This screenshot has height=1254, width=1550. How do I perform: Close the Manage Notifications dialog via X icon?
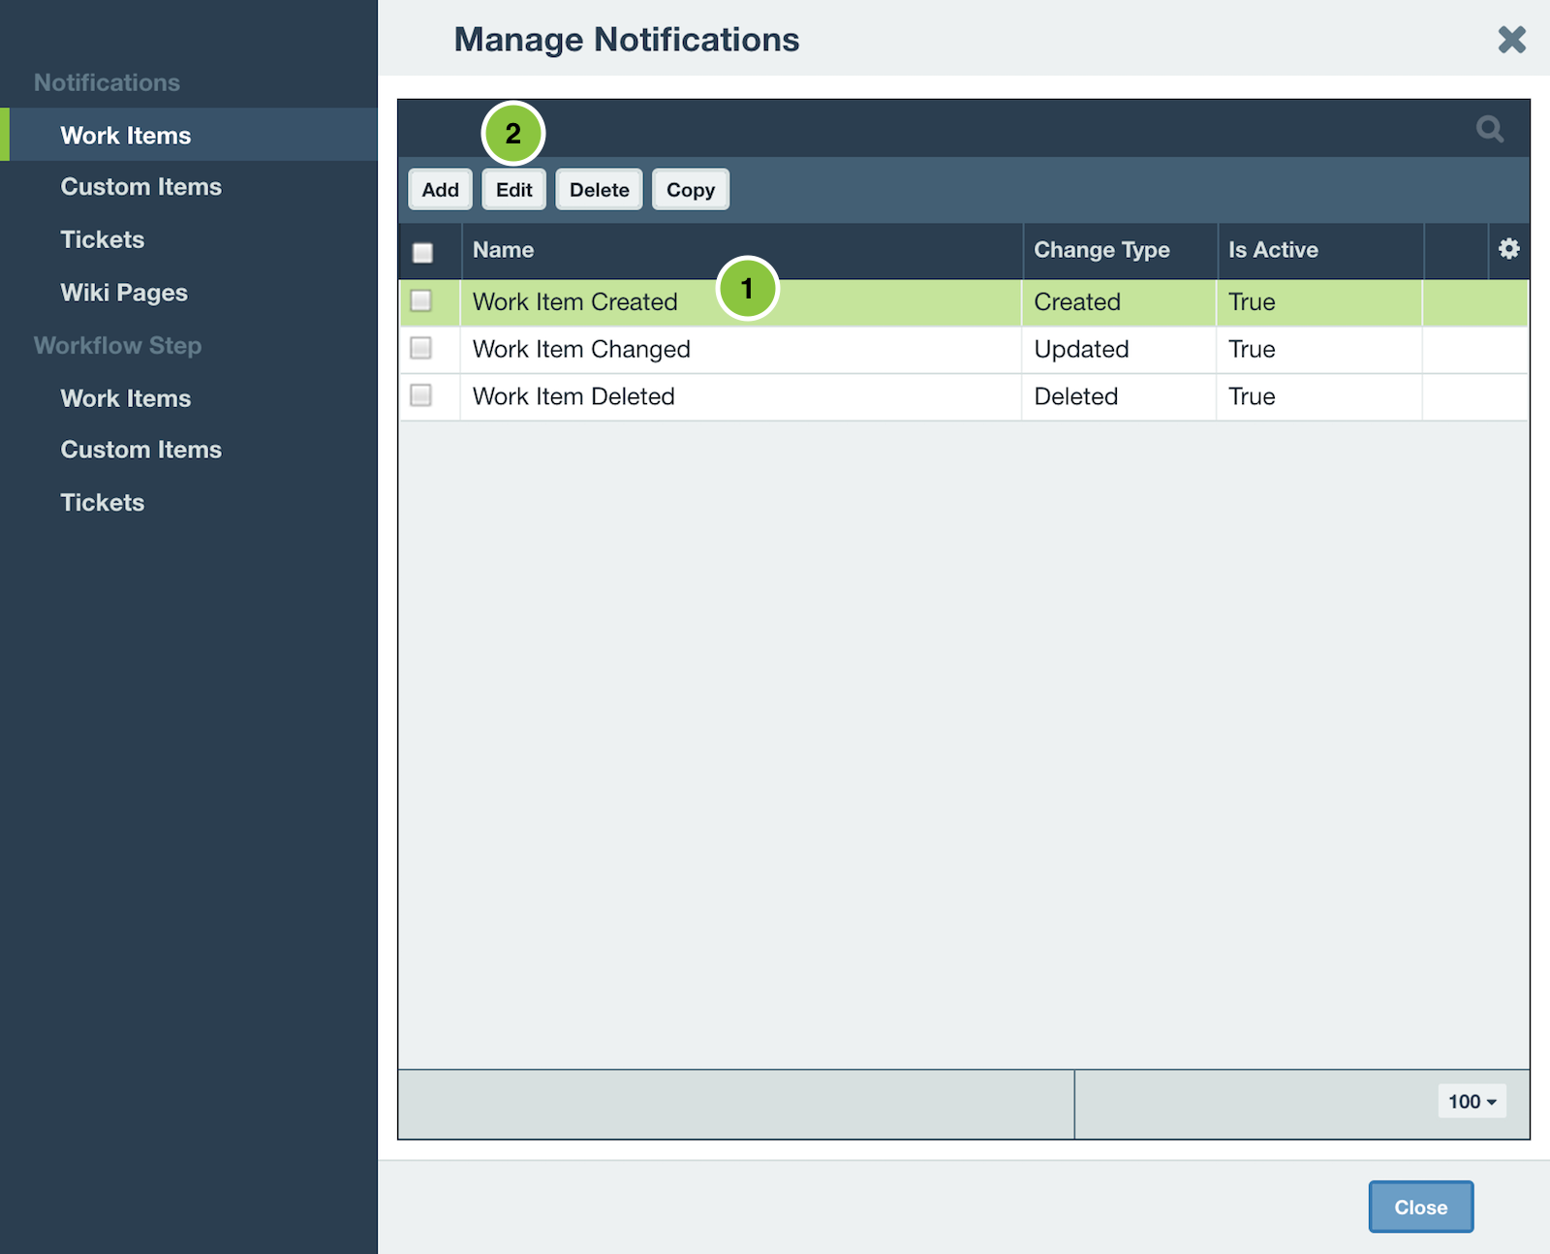coord(1510,40)
